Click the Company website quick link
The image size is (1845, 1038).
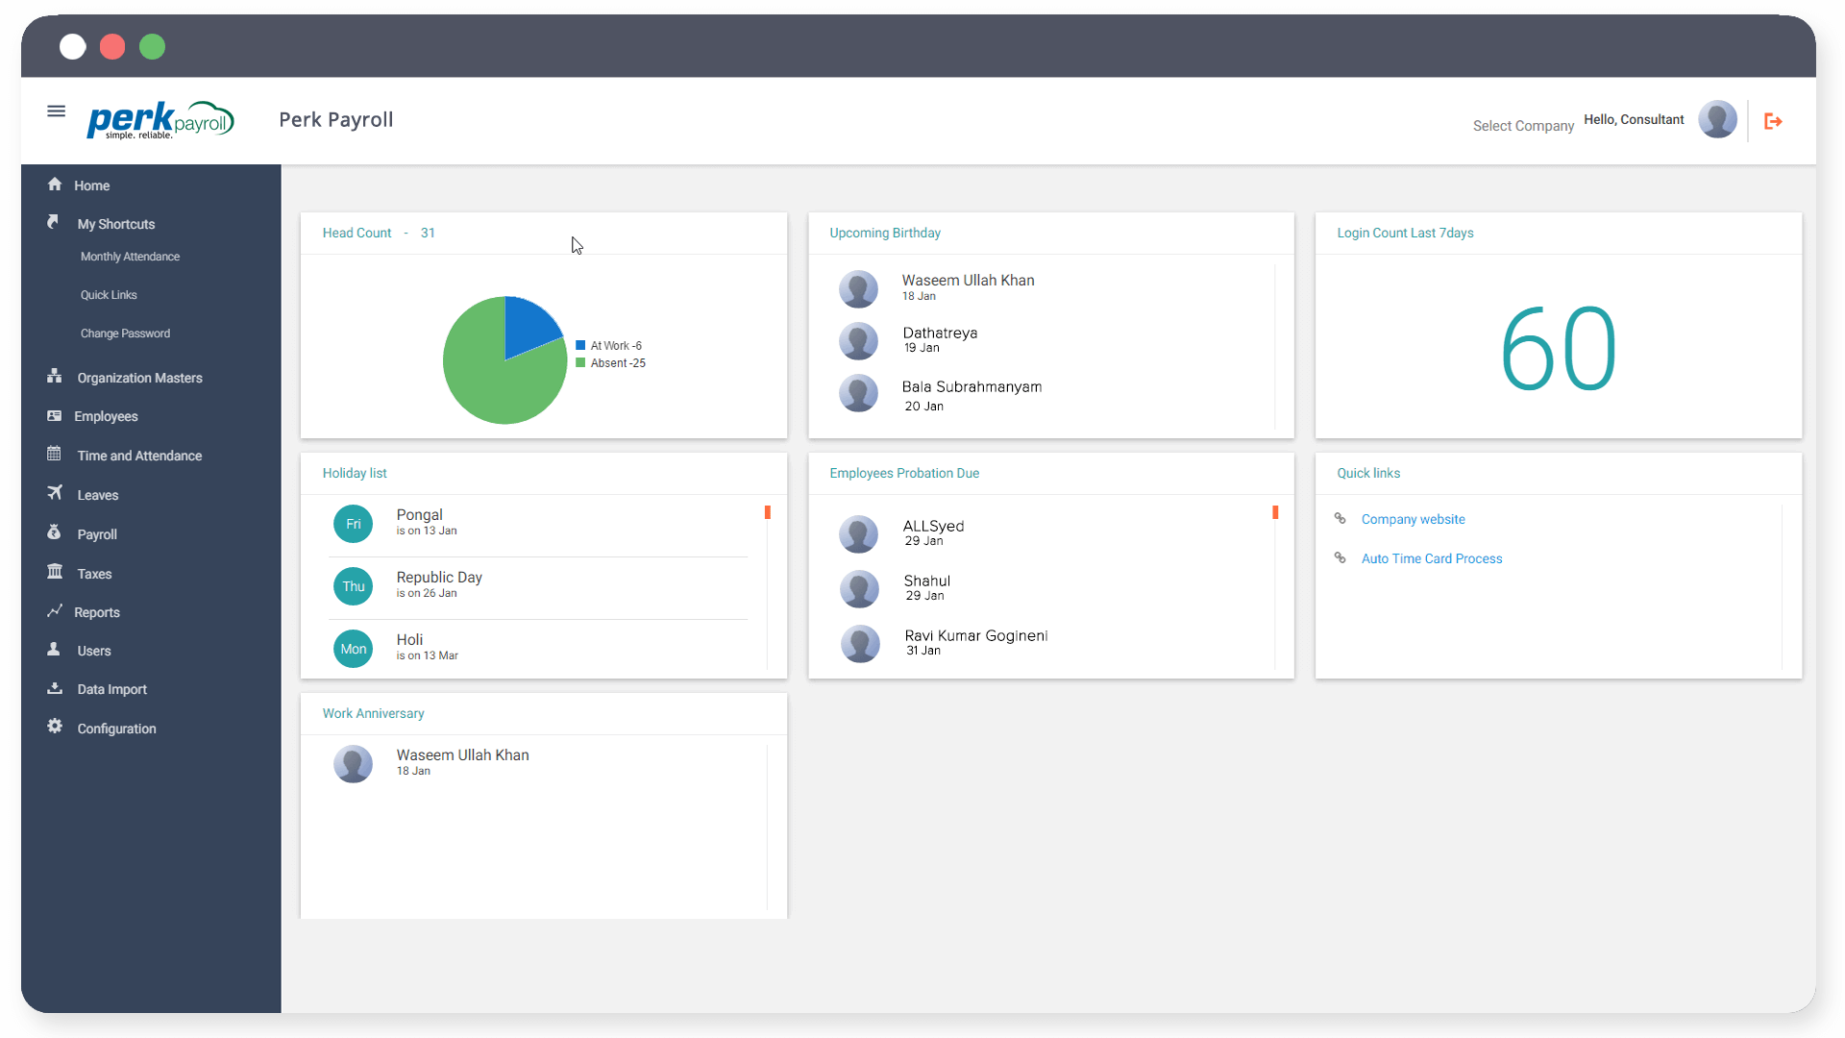[x=1413, y=518]
